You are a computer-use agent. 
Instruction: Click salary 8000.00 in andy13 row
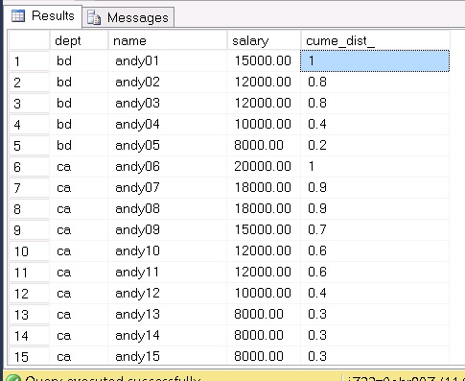tap(264, 314)
